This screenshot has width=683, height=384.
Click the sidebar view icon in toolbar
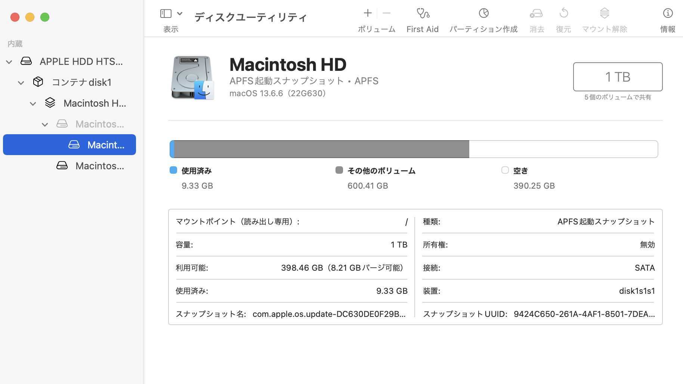(x=166, y=14)
